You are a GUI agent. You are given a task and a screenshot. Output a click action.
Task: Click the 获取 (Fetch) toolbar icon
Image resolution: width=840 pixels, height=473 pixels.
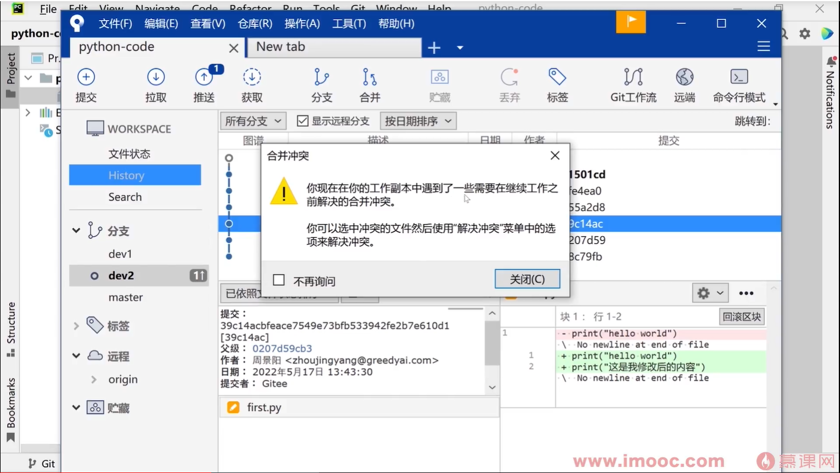click(252, 83)
